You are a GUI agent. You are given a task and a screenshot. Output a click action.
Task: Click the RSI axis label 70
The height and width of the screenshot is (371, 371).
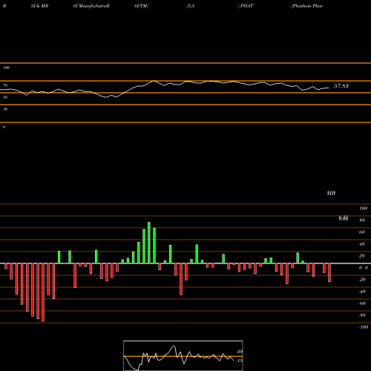(x=5, y=85)
